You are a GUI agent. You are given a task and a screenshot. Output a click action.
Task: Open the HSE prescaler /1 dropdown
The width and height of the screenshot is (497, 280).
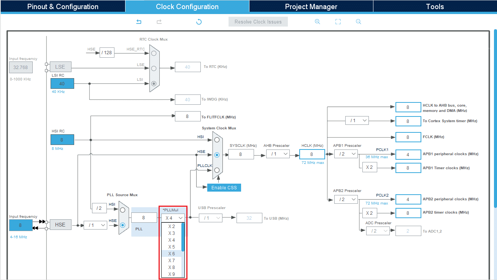pyautogui.click(x=95, y=225)
